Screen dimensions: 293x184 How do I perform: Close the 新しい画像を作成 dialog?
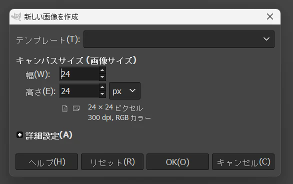270,16
